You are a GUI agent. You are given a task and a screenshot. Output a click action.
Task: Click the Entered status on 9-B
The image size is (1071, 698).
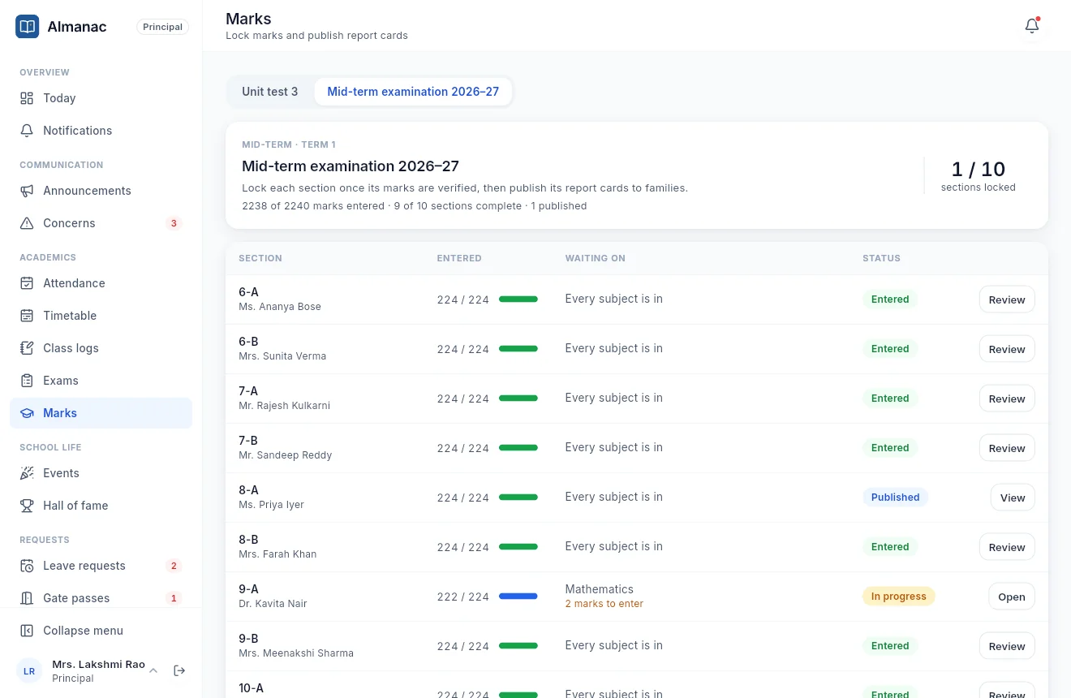pos(890,646)
